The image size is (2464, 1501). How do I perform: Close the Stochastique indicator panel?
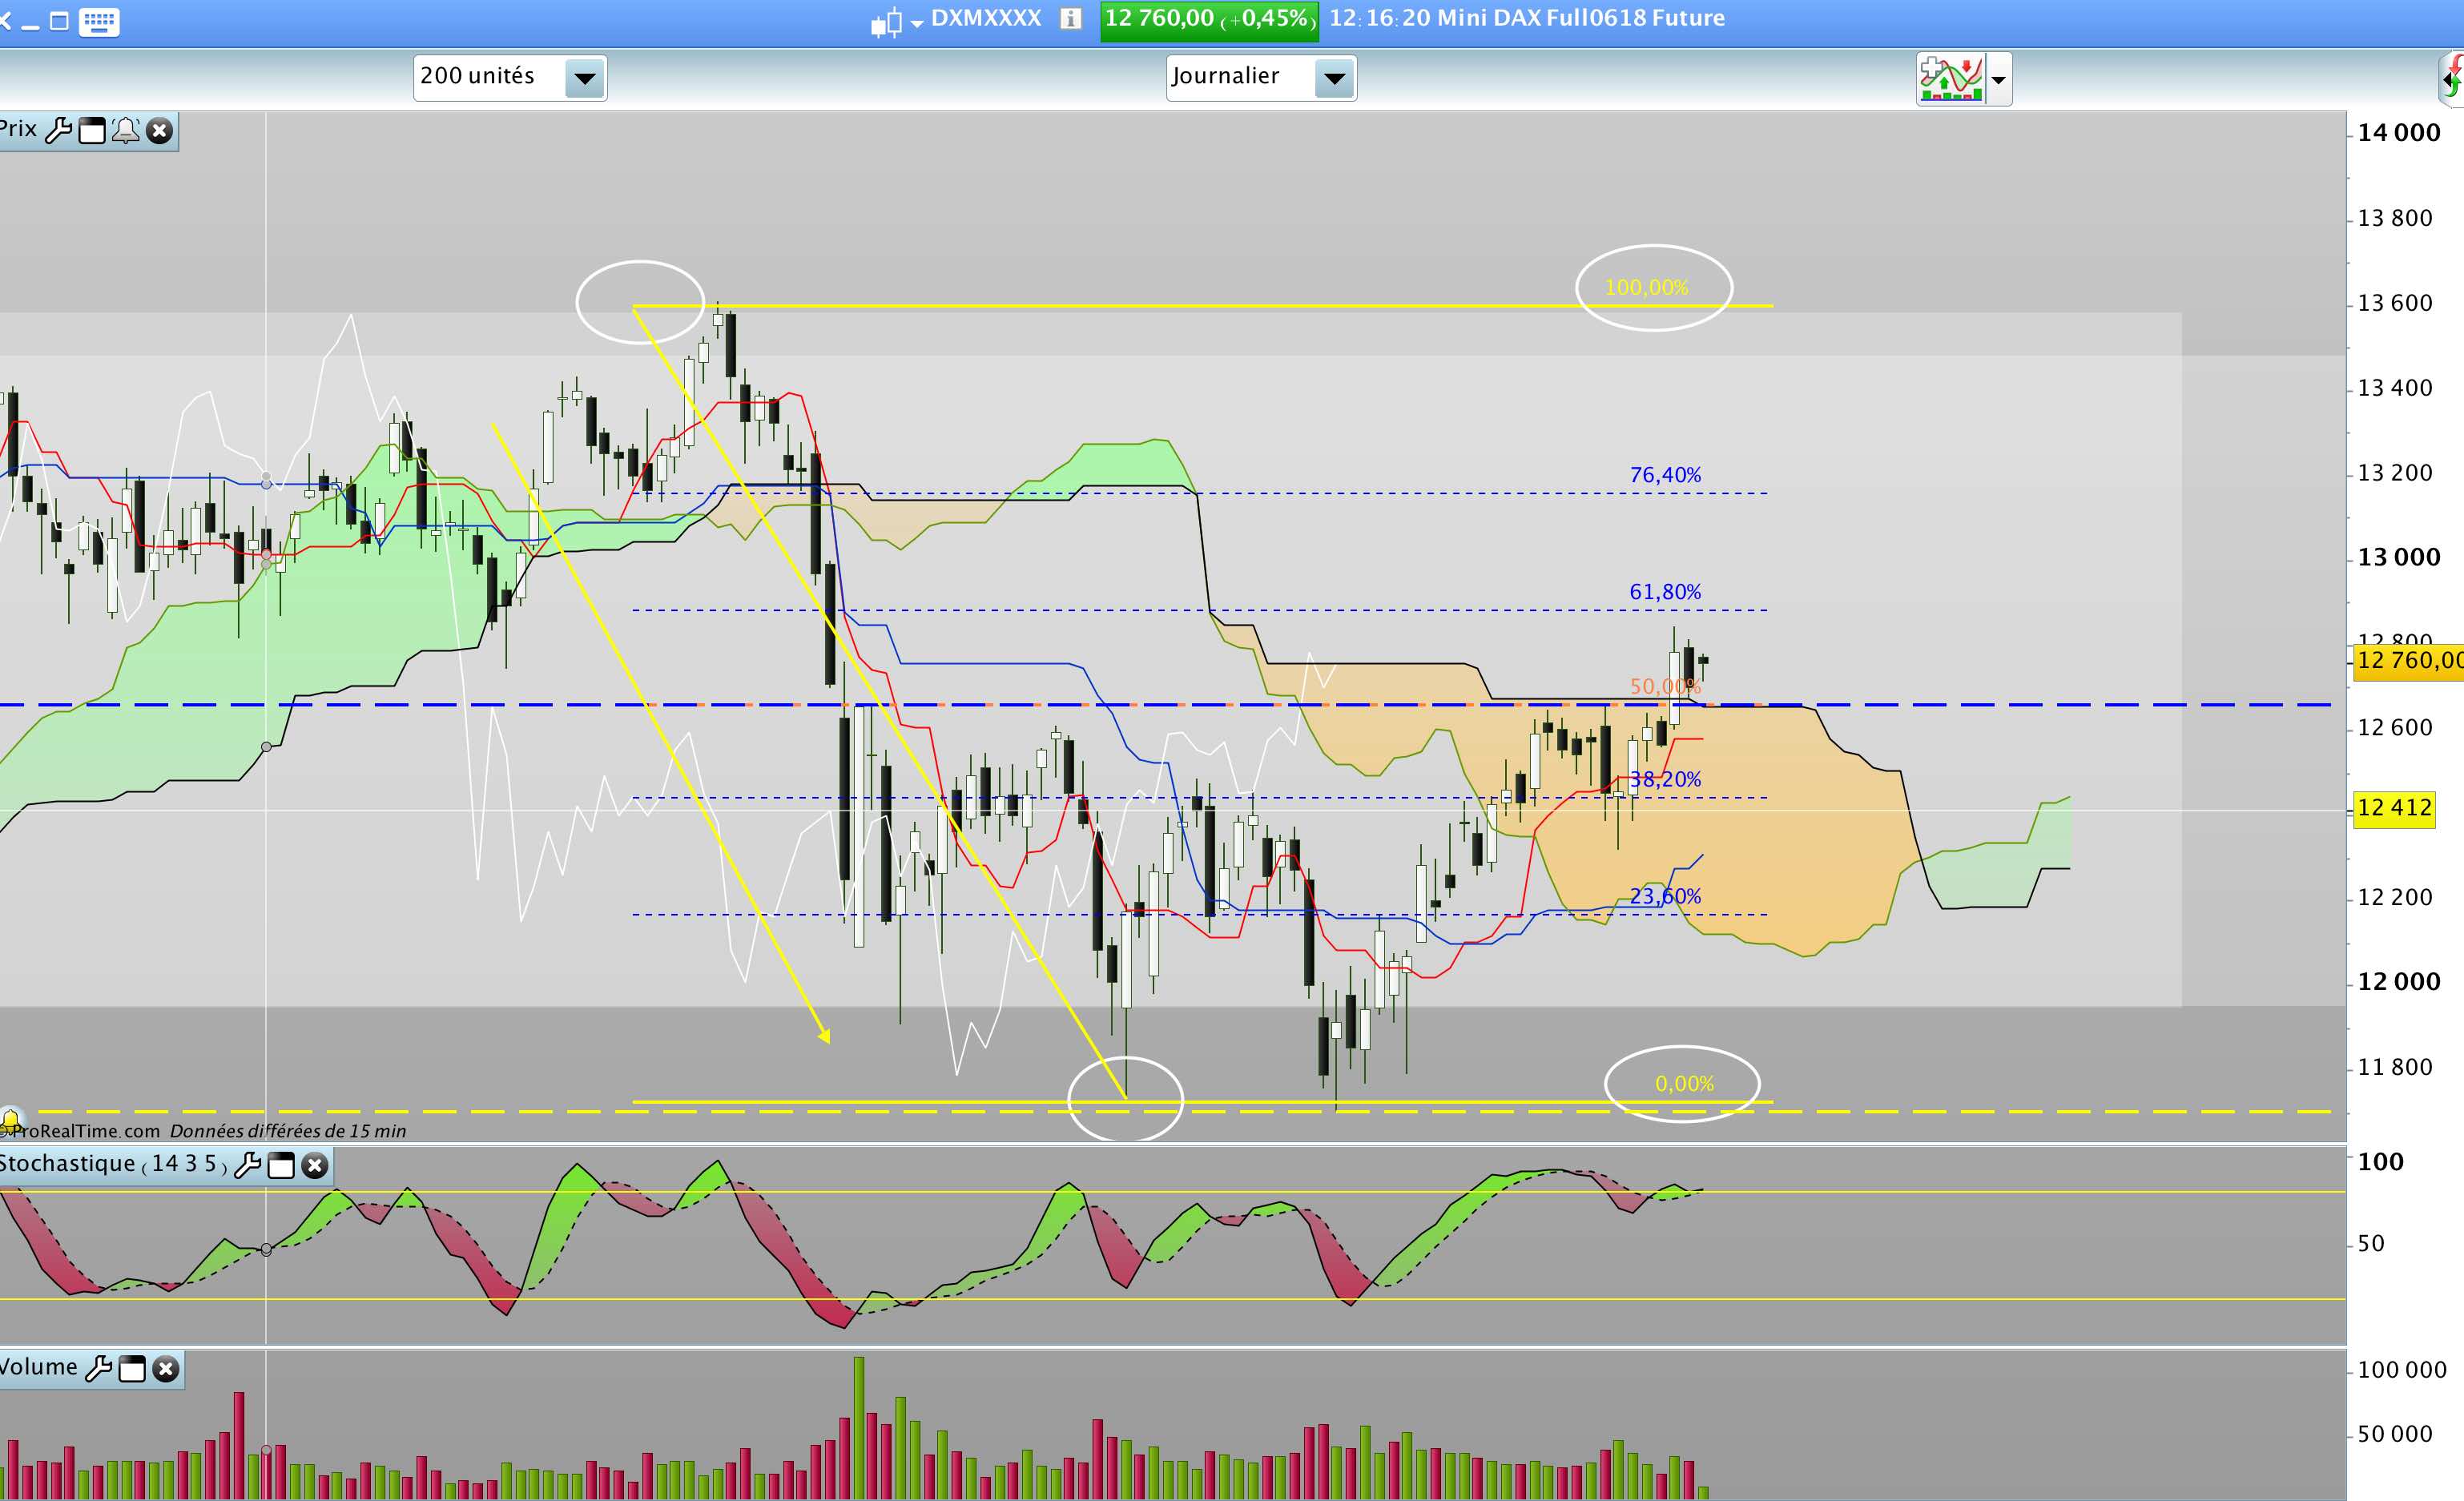point(315,1165)
